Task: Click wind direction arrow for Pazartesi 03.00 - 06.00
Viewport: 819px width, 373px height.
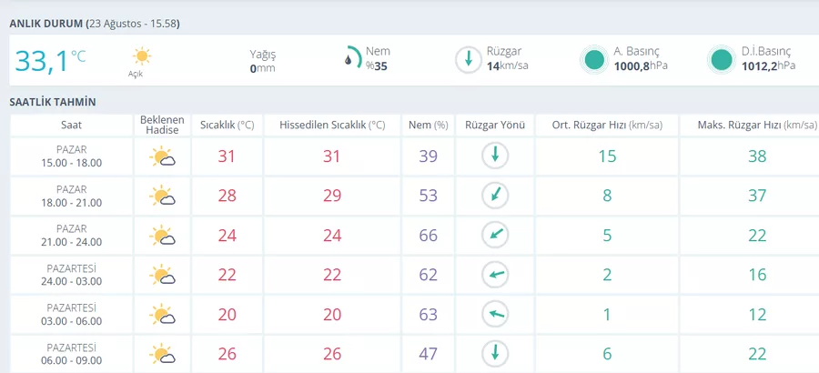Action: [495, 314]
